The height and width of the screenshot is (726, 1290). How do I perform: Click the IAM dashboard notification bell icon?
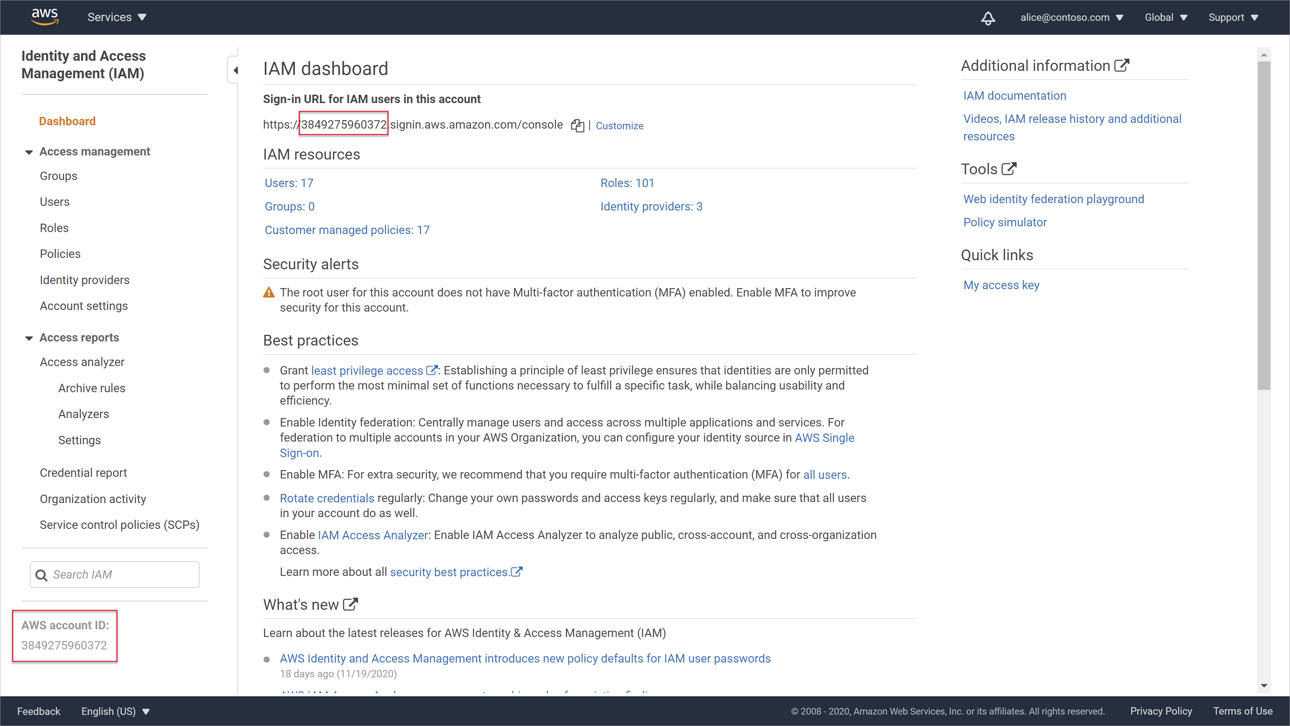click(987, 17)
